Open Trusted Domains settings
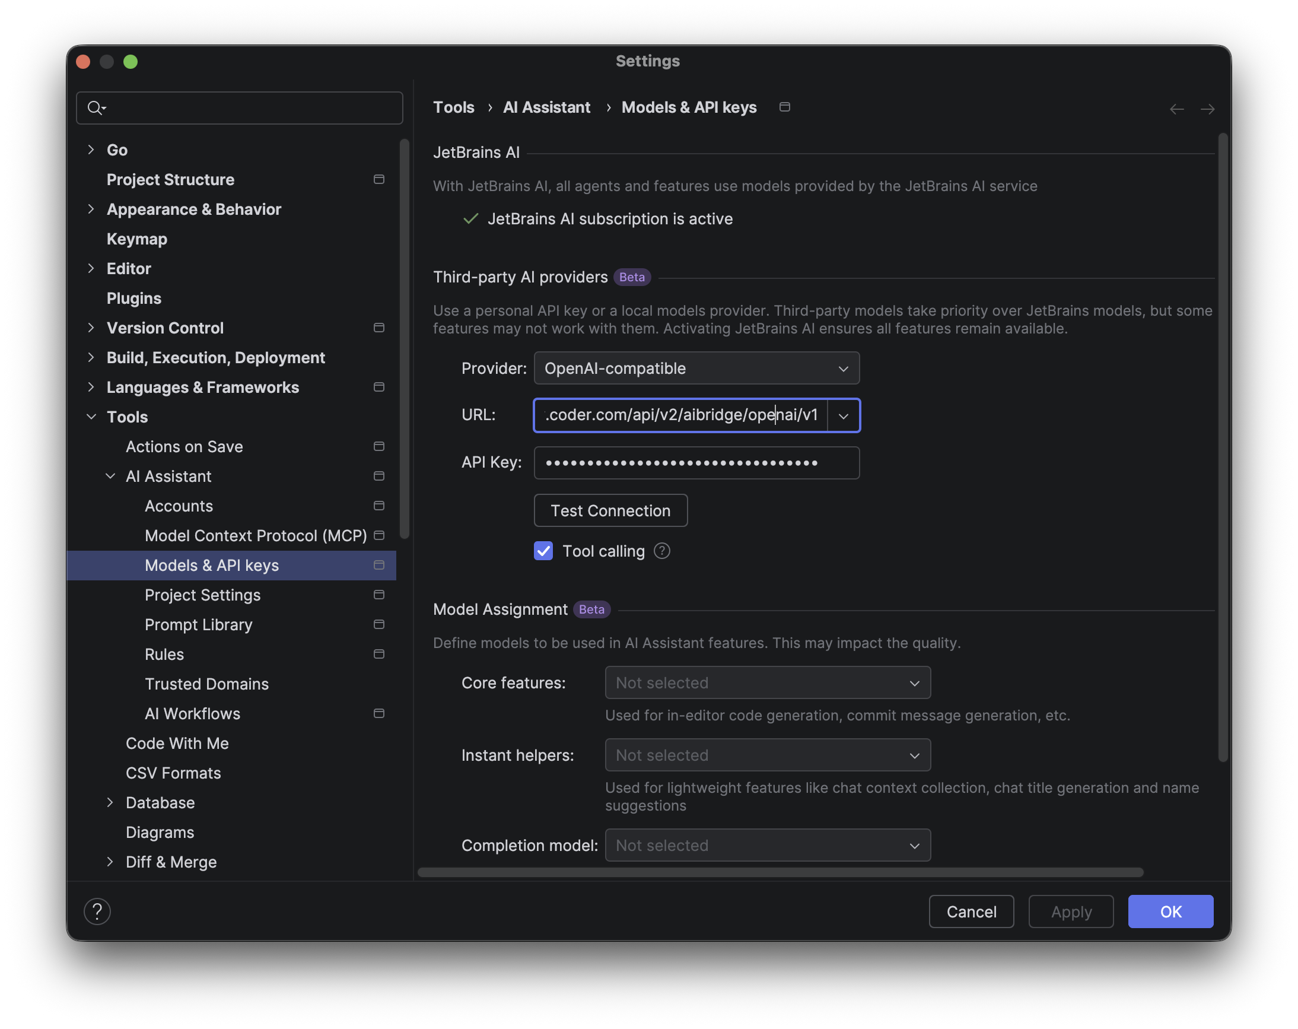This screenshot has width=1298, height=1029. (x=206, y=684)
